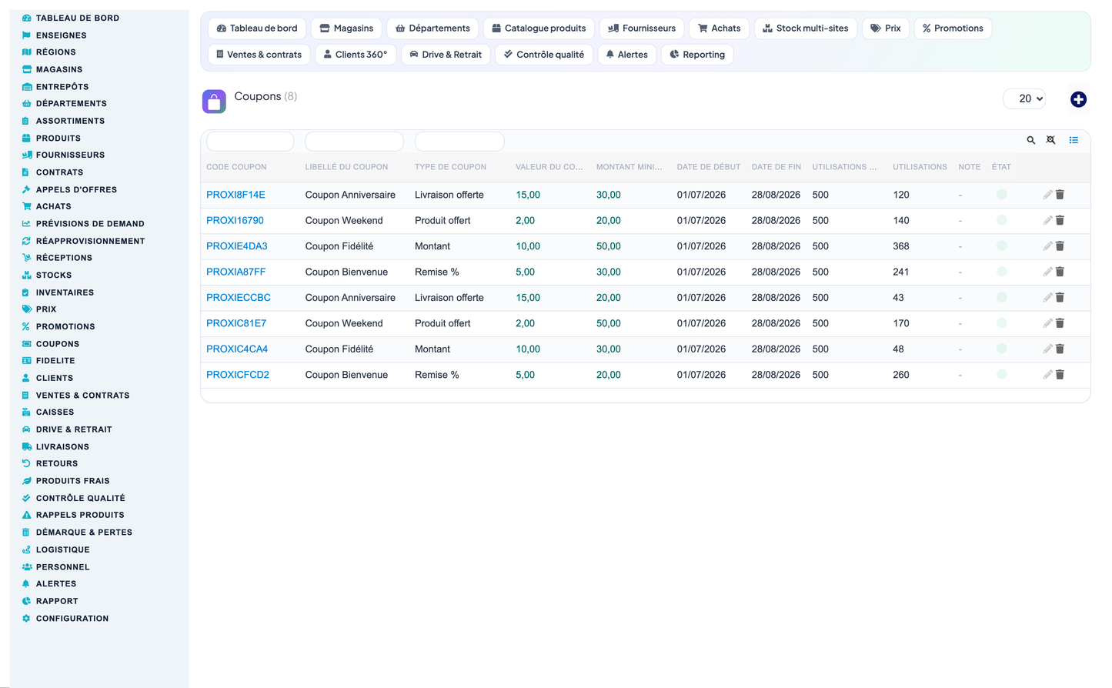Edit coupon PROXICFCD2 with pencil icon
Screen dimensions: 1112x688
pos(1047,375)
